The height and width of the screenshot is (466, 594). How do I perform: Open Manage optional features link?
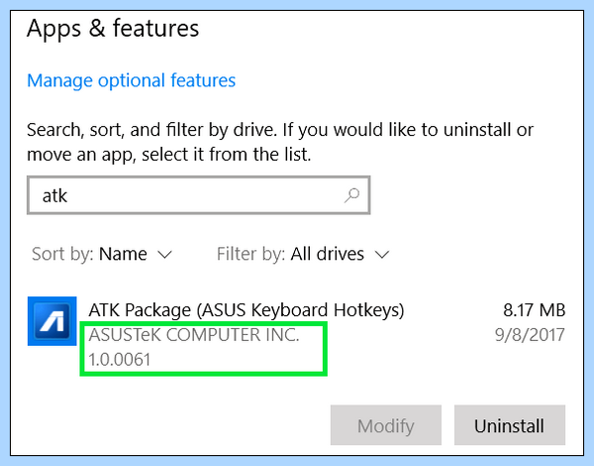131,80
